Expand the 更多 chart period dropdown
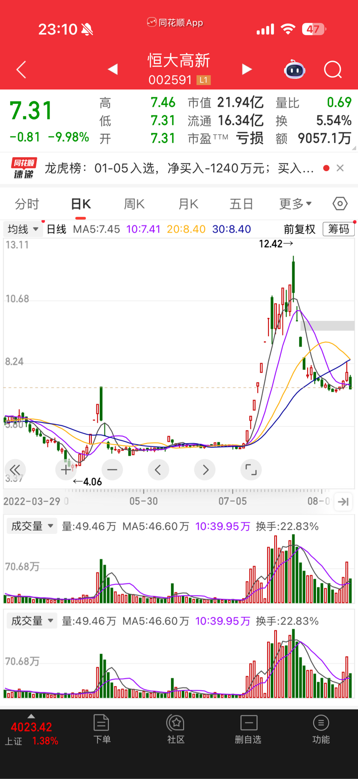Viewport: 358px width, 779px height. [x=296, y=204]
